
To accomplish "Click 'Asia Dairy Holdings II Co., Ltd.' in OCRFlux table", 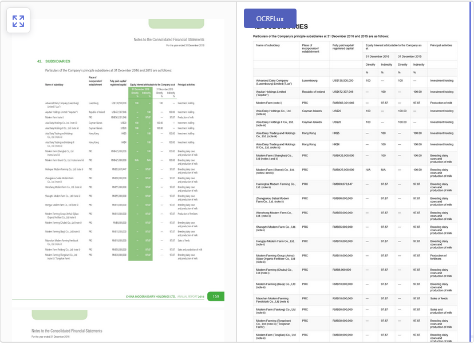I will pos(275,124).
